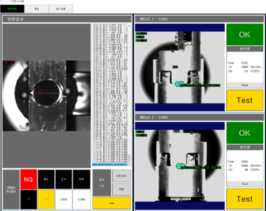266x211 pixels.
Task: Click the black 옵셋 header cell
Action: pyautogui.click(x=46, y=179)
